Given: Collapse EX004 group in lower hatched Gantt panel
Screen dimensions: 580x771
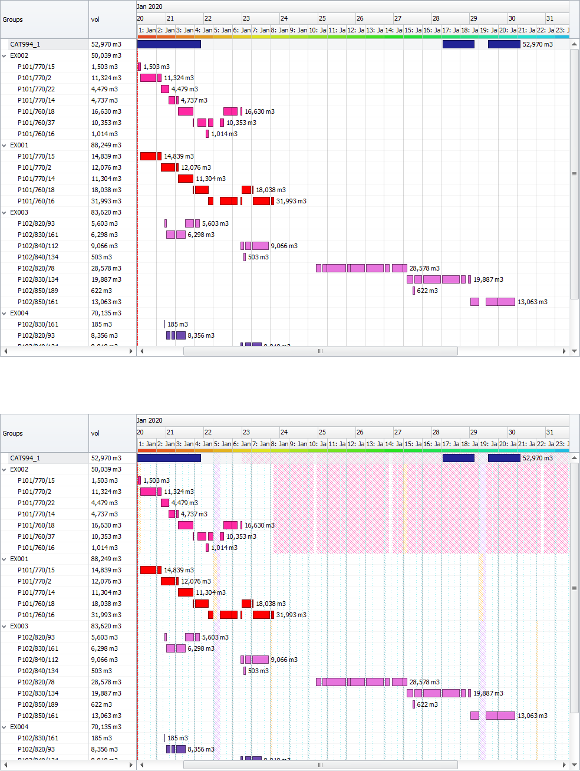Looking at the screenshot, I should pos(4,727).
